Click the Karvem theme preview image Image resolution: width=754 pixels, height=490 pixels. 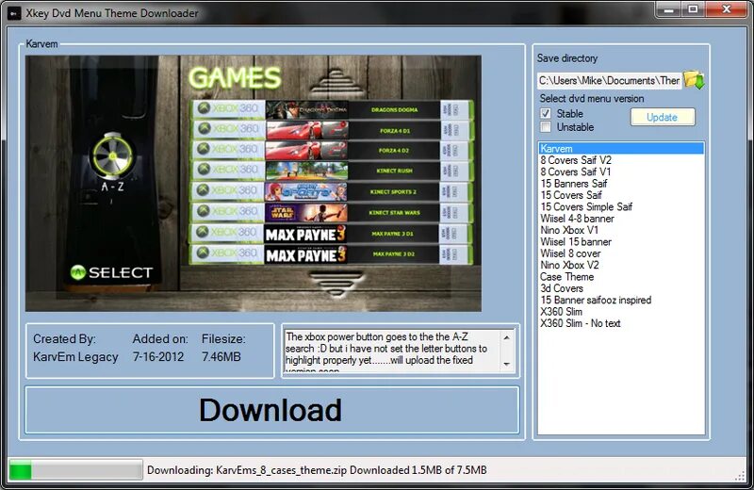point(254,183)
